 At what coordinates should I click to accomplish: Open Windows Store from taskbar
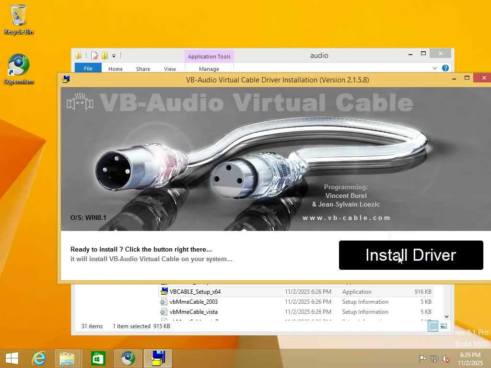point(98,358)
